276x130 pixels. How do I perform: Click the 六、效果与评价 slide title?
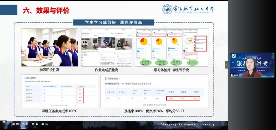[x=46, y=10]
